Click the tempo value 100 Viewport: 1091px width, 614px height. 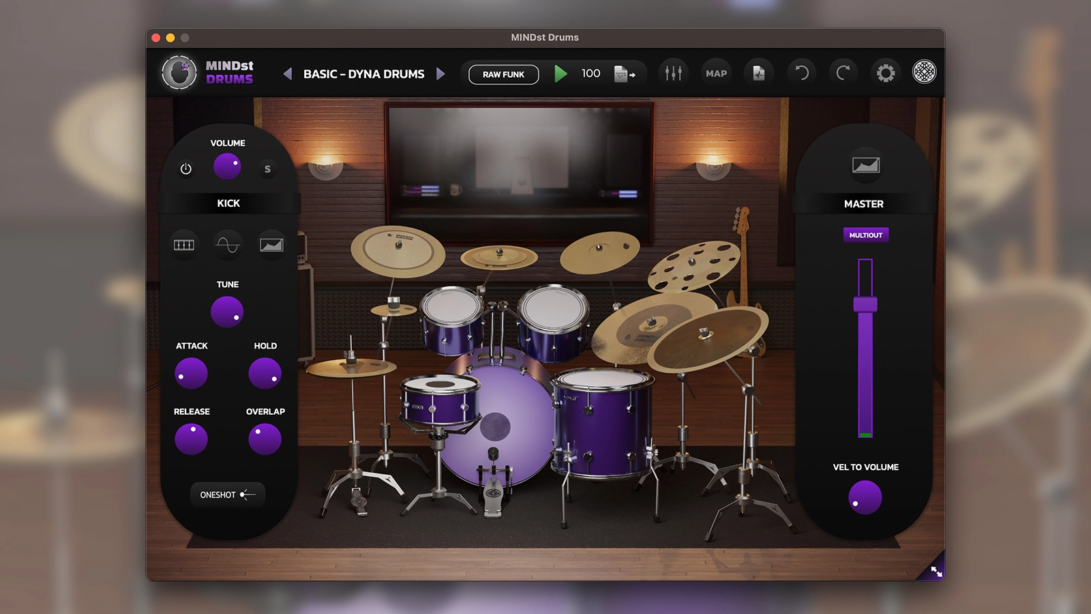point(591,73)
